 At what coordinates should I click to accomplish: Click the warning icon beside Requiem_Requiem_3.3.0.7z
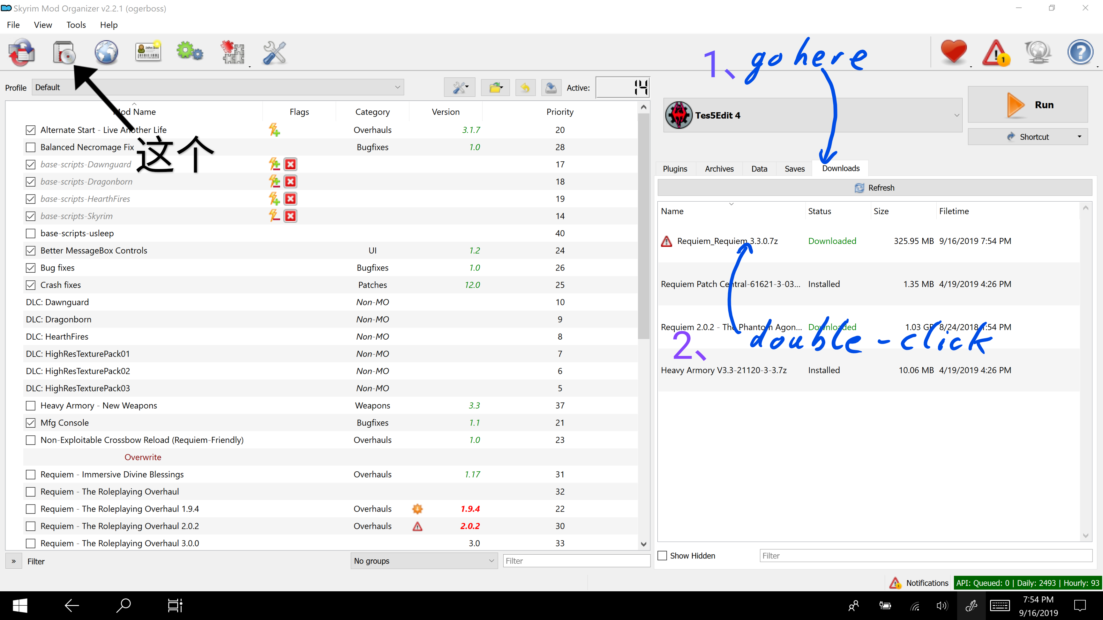pyautogui.click(x=666, y=241)
